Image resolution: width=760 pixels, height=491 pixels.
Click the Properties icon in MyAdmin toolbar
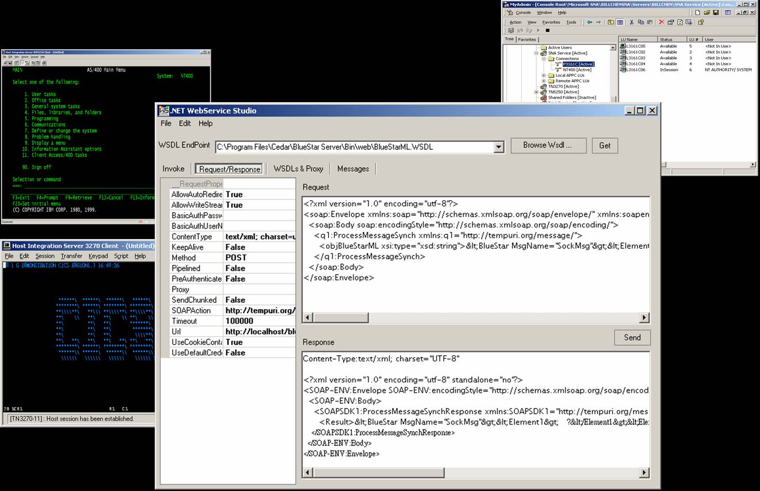coord(671,22)
